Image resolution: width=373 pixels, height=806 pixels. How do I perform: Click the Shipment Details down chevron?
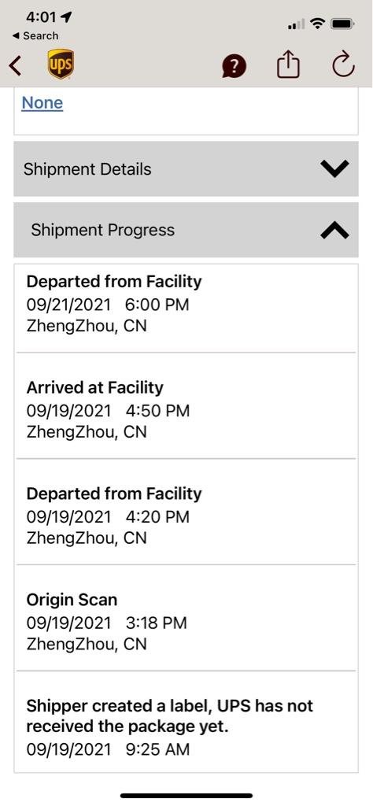(x=334, y=168)
